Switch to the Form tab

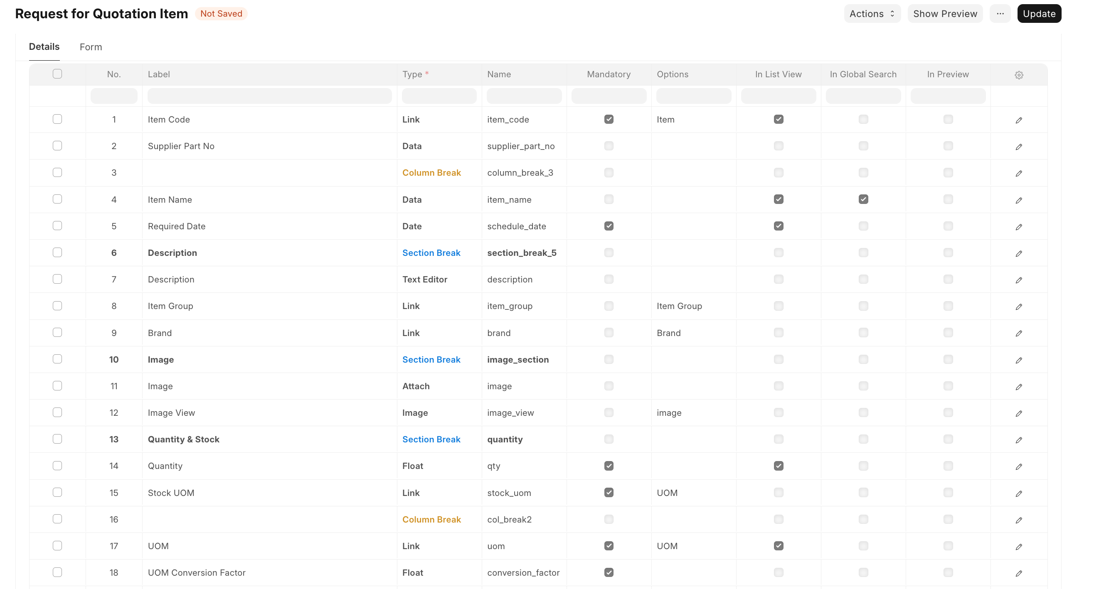click(x=91, y=47)
